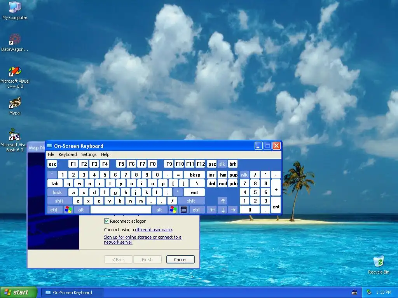
Task: Click the application menu key icon
Action: tap(184, 210)
